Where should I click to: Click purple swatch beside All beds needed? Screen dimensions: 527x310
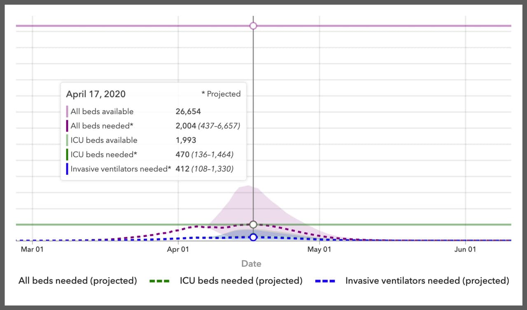[x=67, y=126]
